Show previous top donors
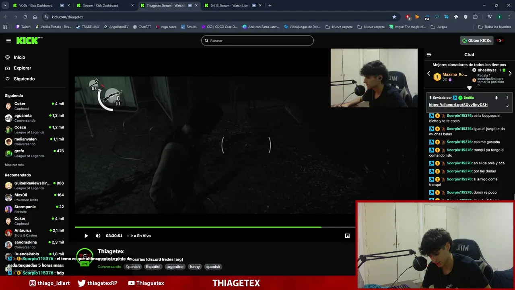 pos(428,73)
